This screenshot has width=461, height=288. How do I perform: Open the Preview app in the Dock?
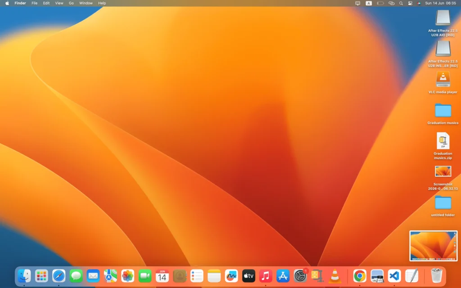[x=377, y=276]
